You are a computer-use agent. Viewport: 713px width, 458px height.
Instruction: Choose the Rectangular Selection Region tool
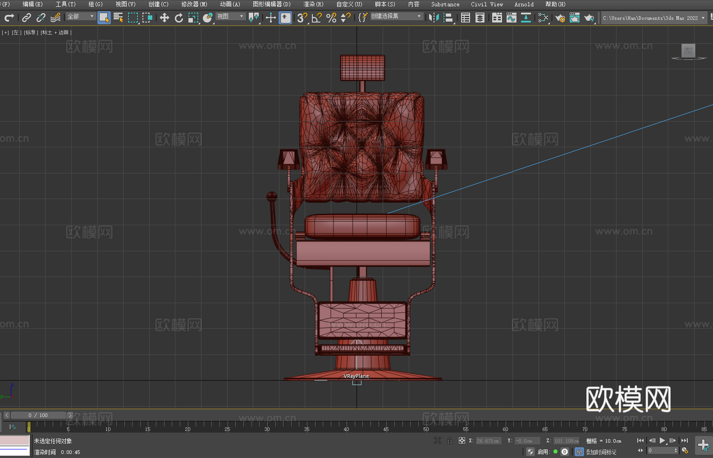click(133, 18)
